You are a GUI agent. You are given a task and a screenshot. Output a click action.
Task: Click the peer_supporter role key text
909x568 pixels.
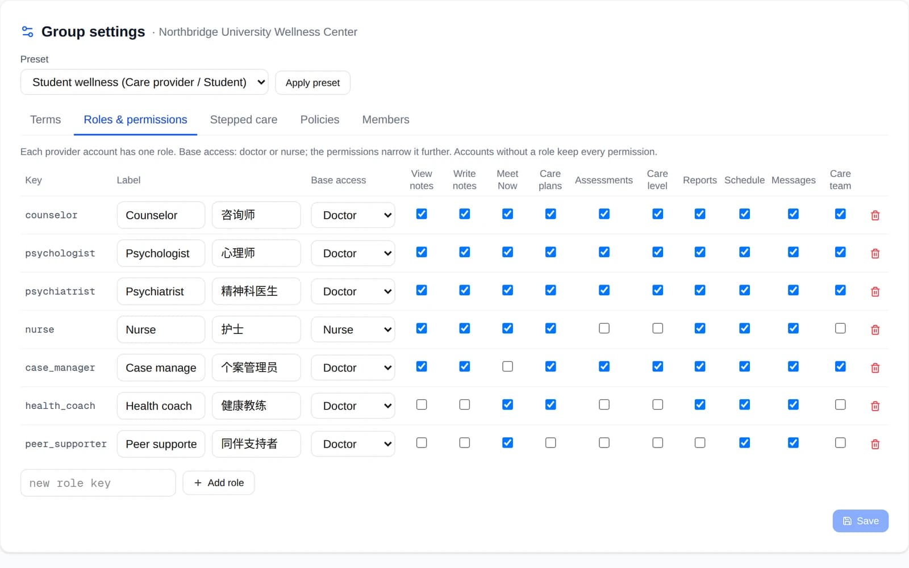coord(66,444)
